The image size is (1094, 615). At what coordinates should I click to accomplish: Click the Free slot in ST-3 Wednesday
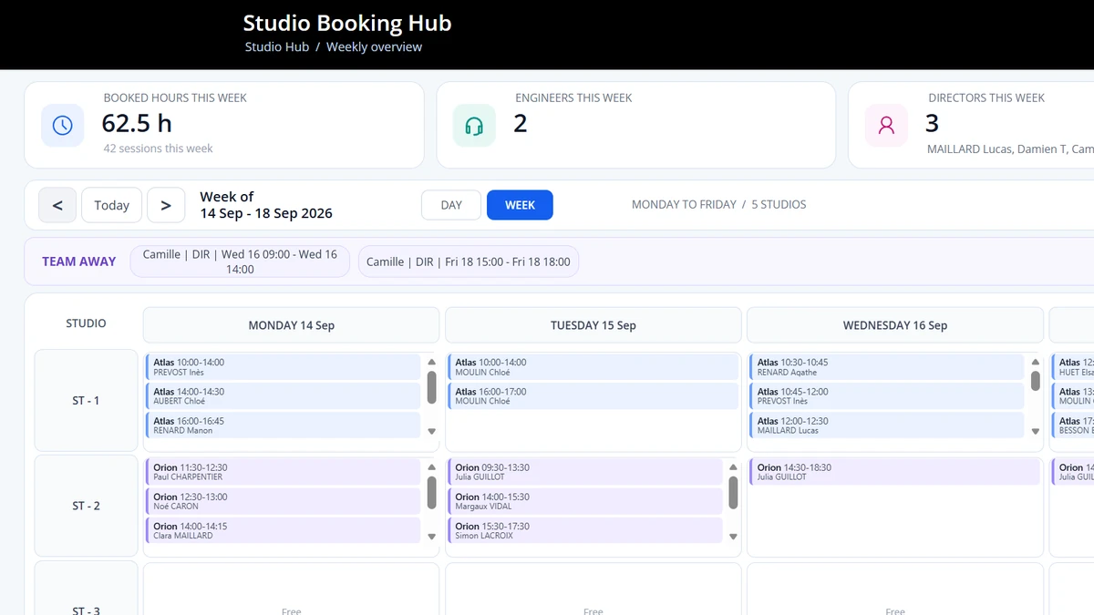pyautogui.click(x=895, y=611)
